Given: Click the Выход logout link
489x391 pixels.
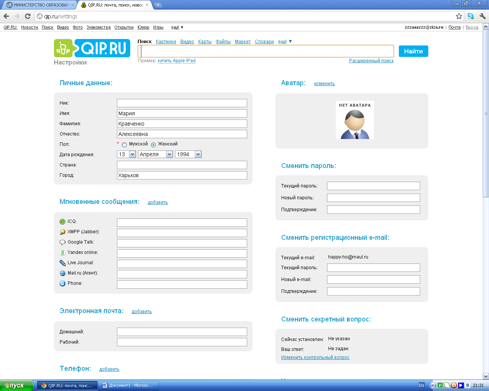Looking at the screenshot, I should tap(472, 27).
